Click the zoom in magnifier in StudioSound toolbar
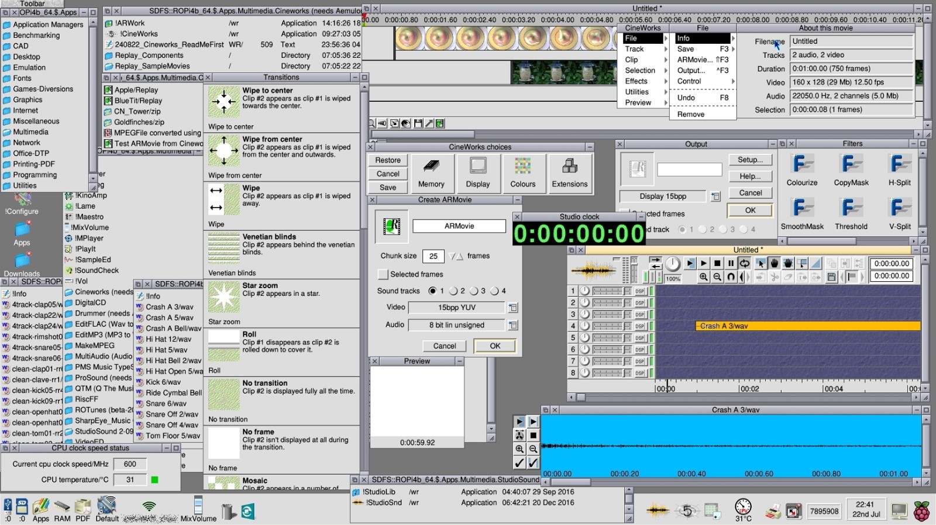The image size is (936, 525). click(x=703, y=277)
